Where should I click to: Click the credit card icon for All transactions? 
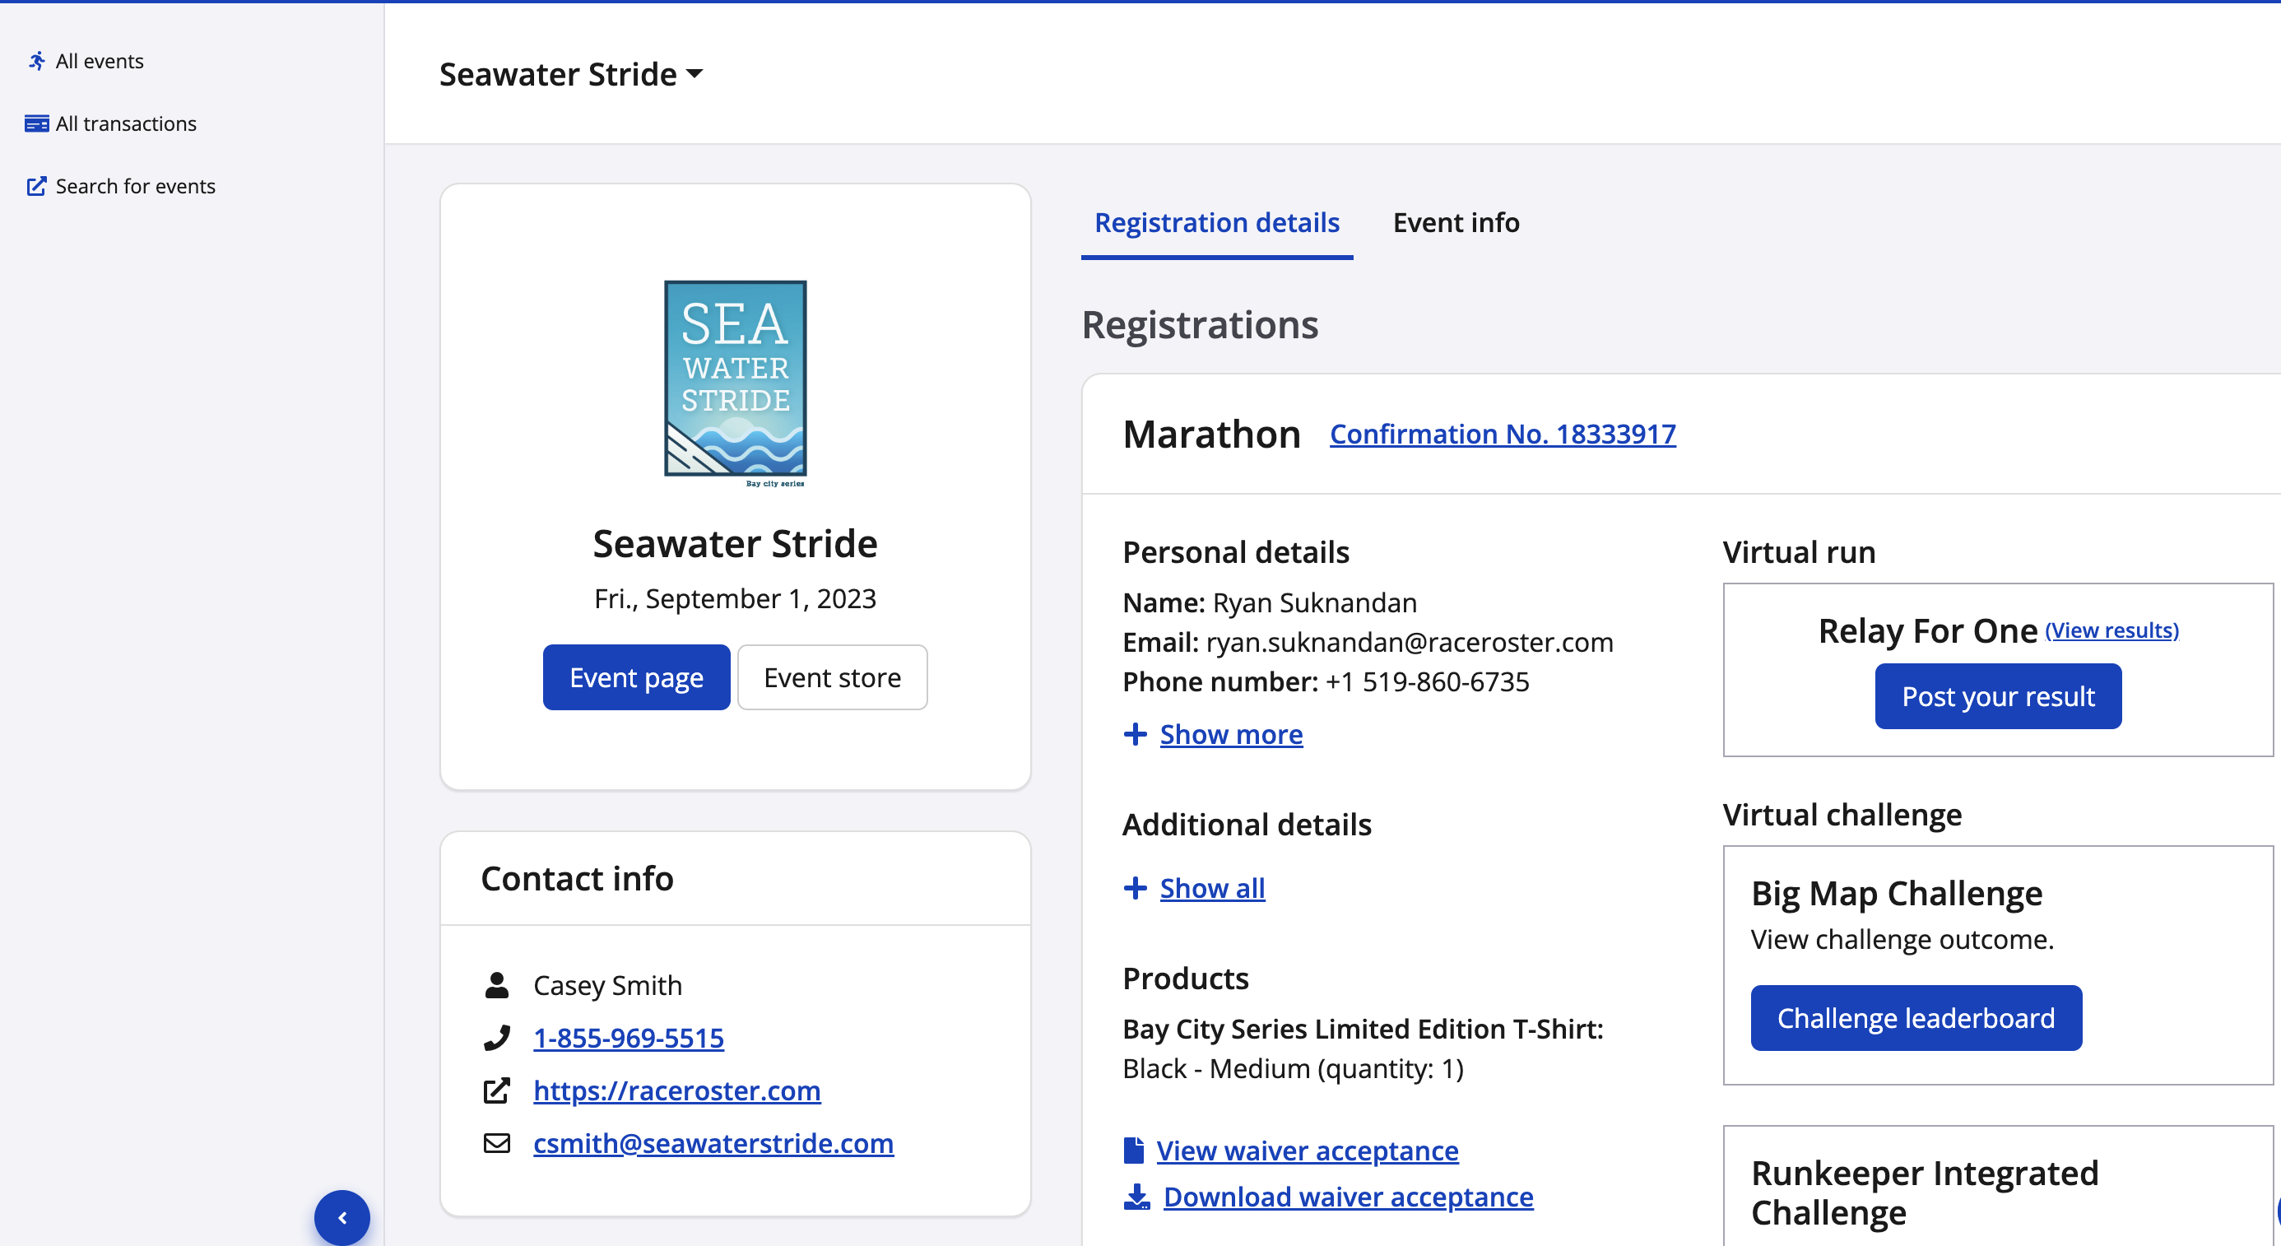point(36,124)
